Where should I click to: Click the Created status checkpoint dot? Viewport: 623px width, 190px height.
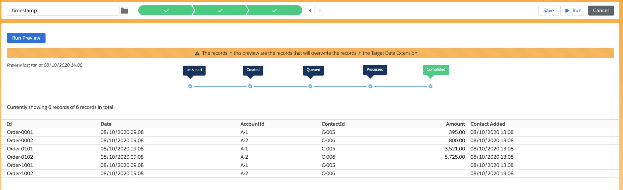tap(250, 86)
